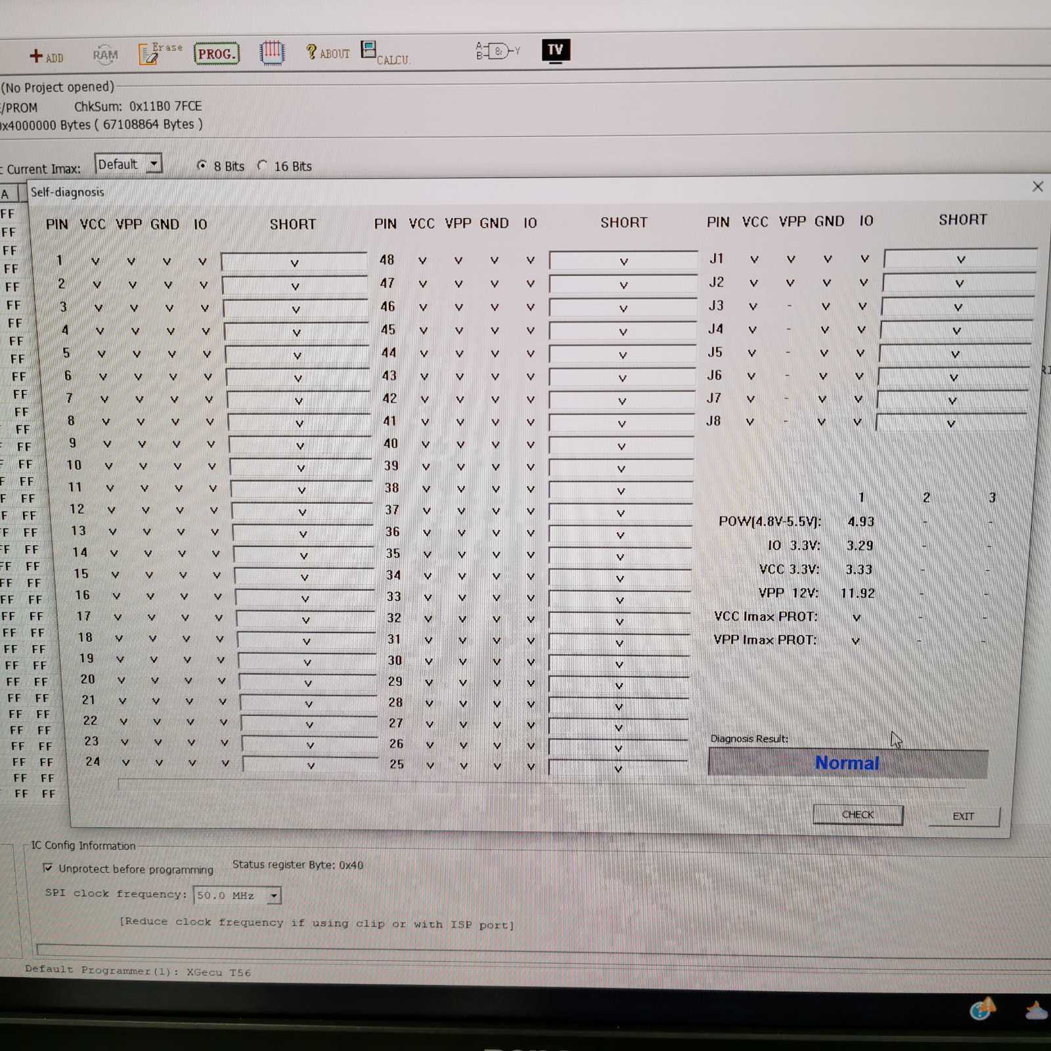1051x1051 pixels.
Task: Click the pin 1 SHORT result field
Action: [x=294, y=263]
